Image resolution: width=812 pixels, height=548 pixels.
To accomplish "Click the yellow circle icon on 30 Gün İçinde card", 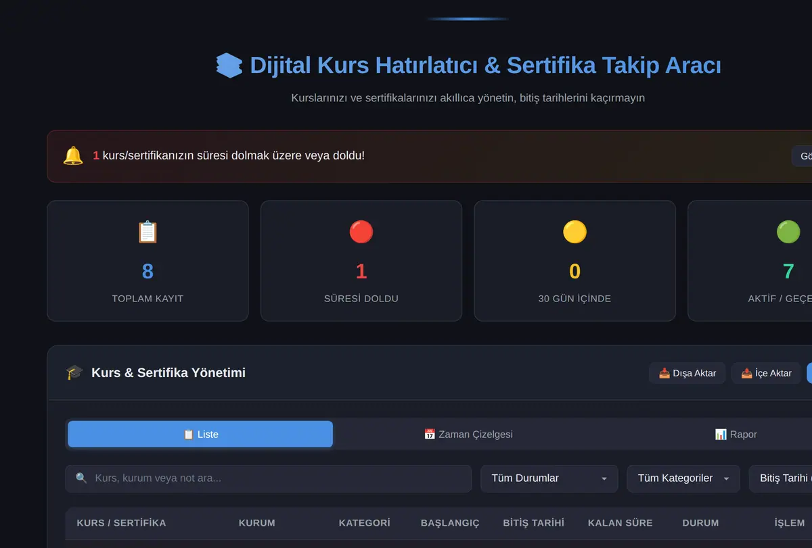I will (574, 232).
